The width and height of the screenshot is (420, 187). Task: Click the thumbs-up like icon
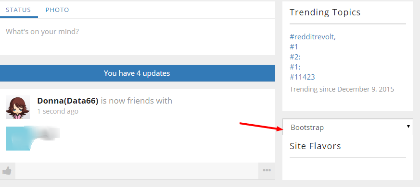[x=7, y=171]
